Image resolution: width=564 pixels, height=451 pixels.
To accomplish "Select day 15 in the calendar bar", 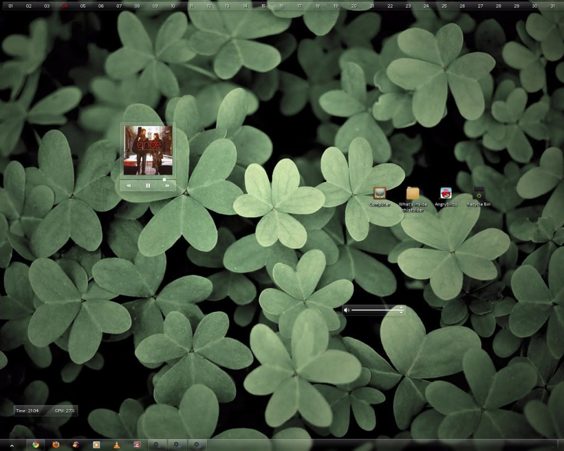I will [x=263, y=6].
